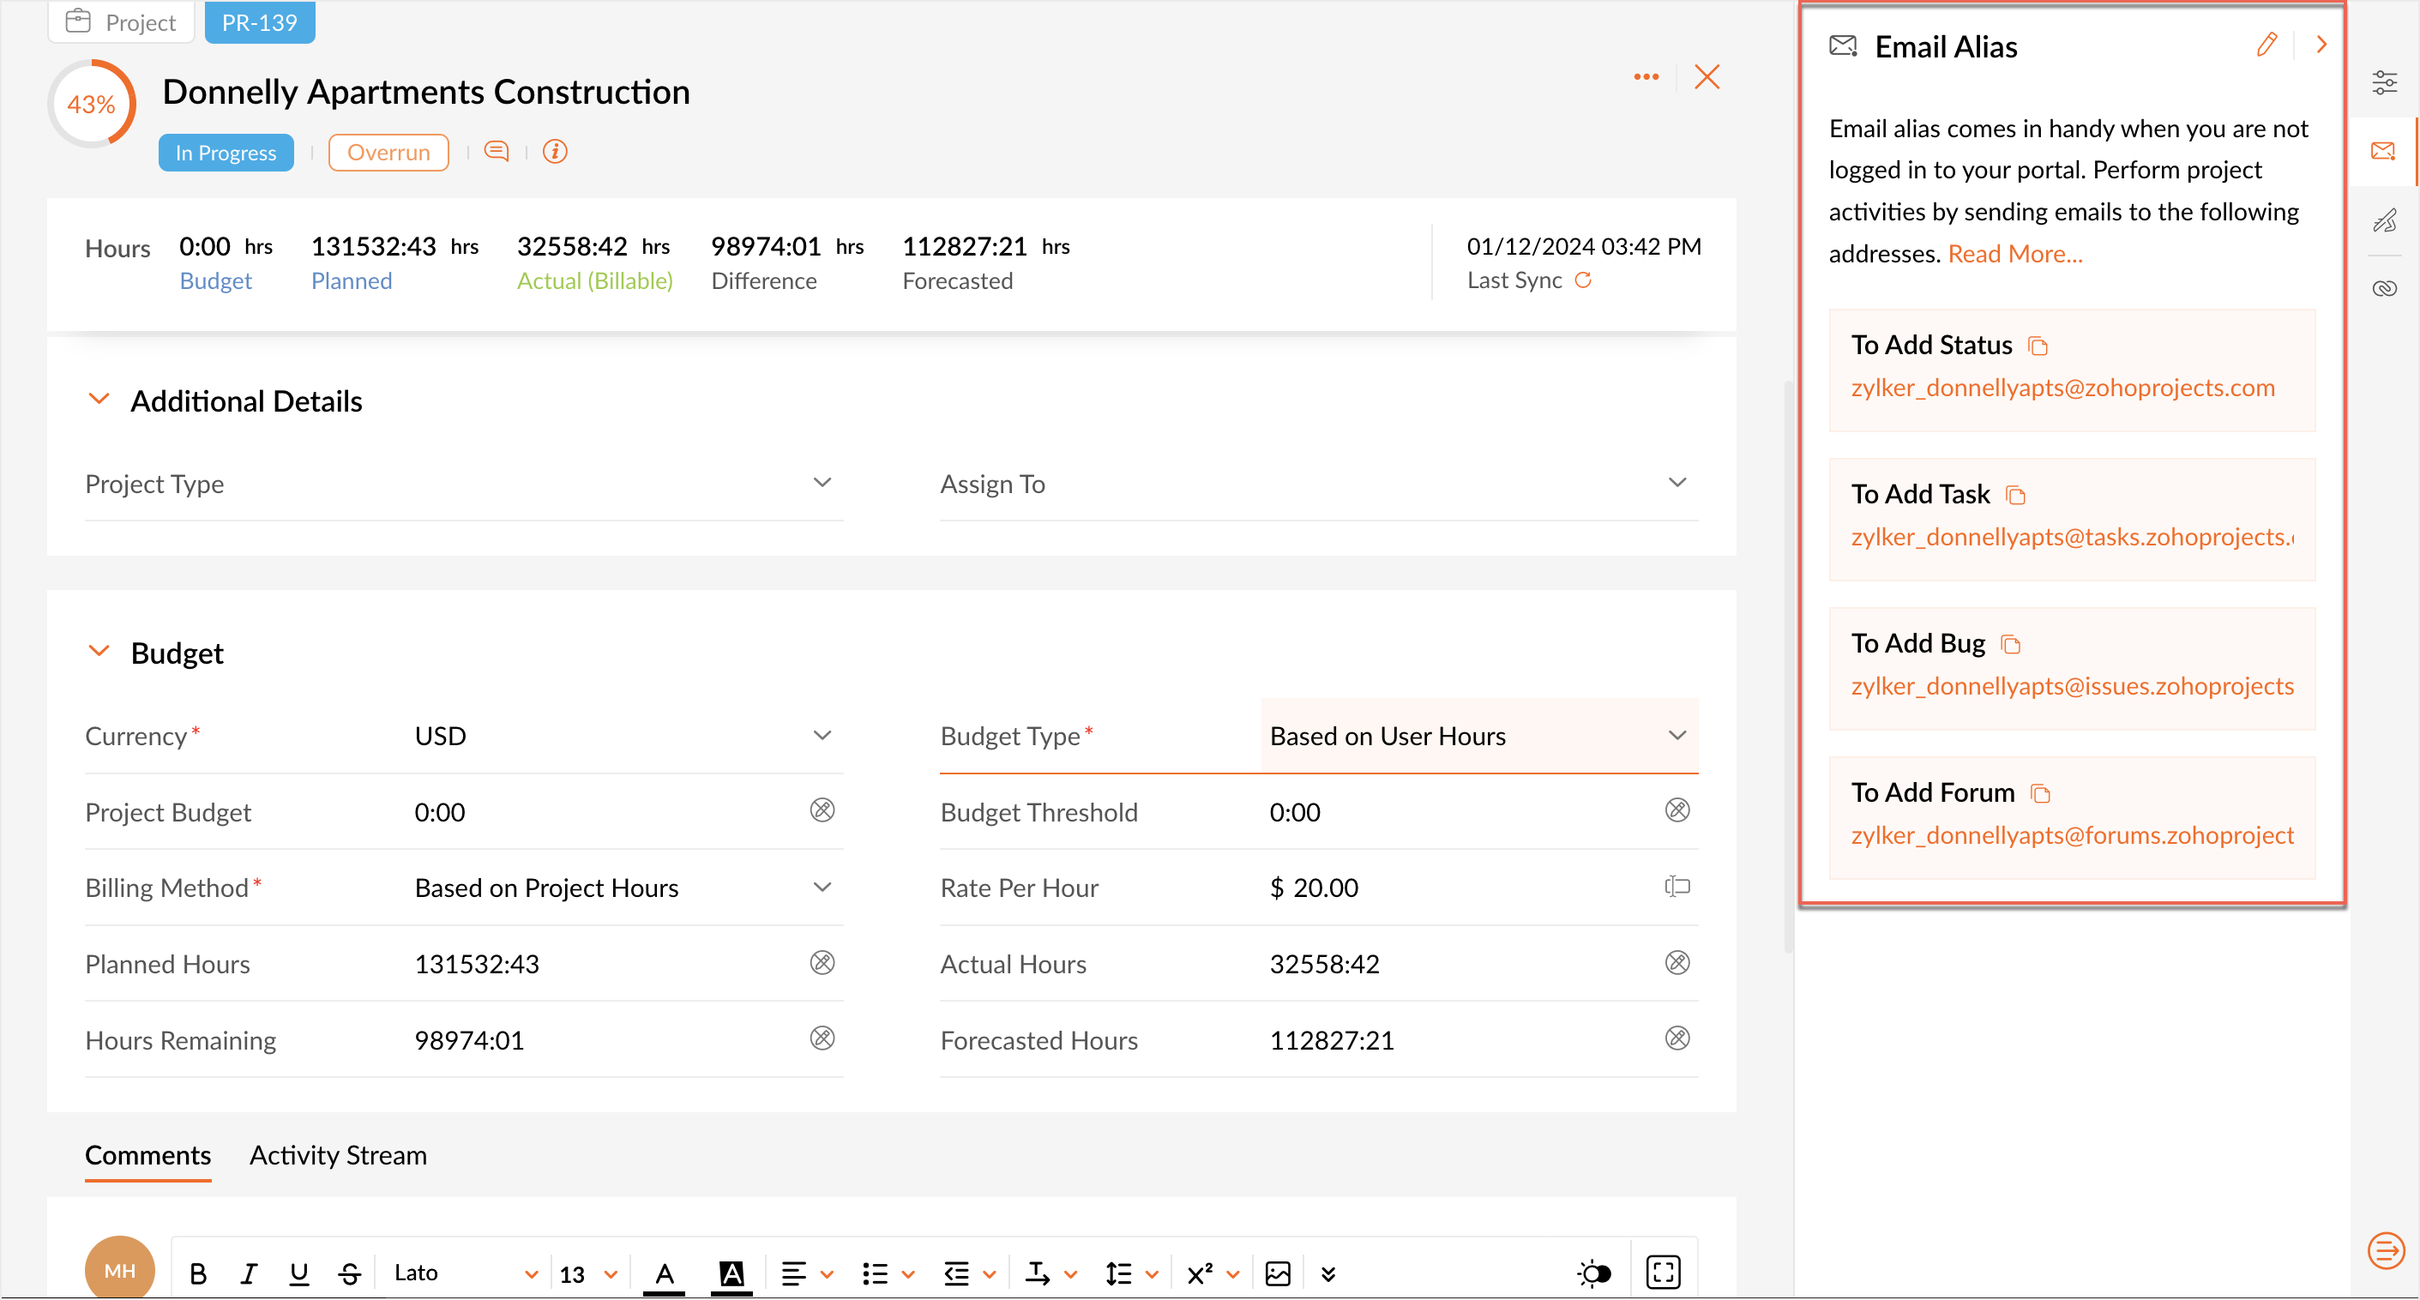The height and width of the screenshot is (1300, 2420).
Task: Open the font color picker
Action: (665, 1273)
